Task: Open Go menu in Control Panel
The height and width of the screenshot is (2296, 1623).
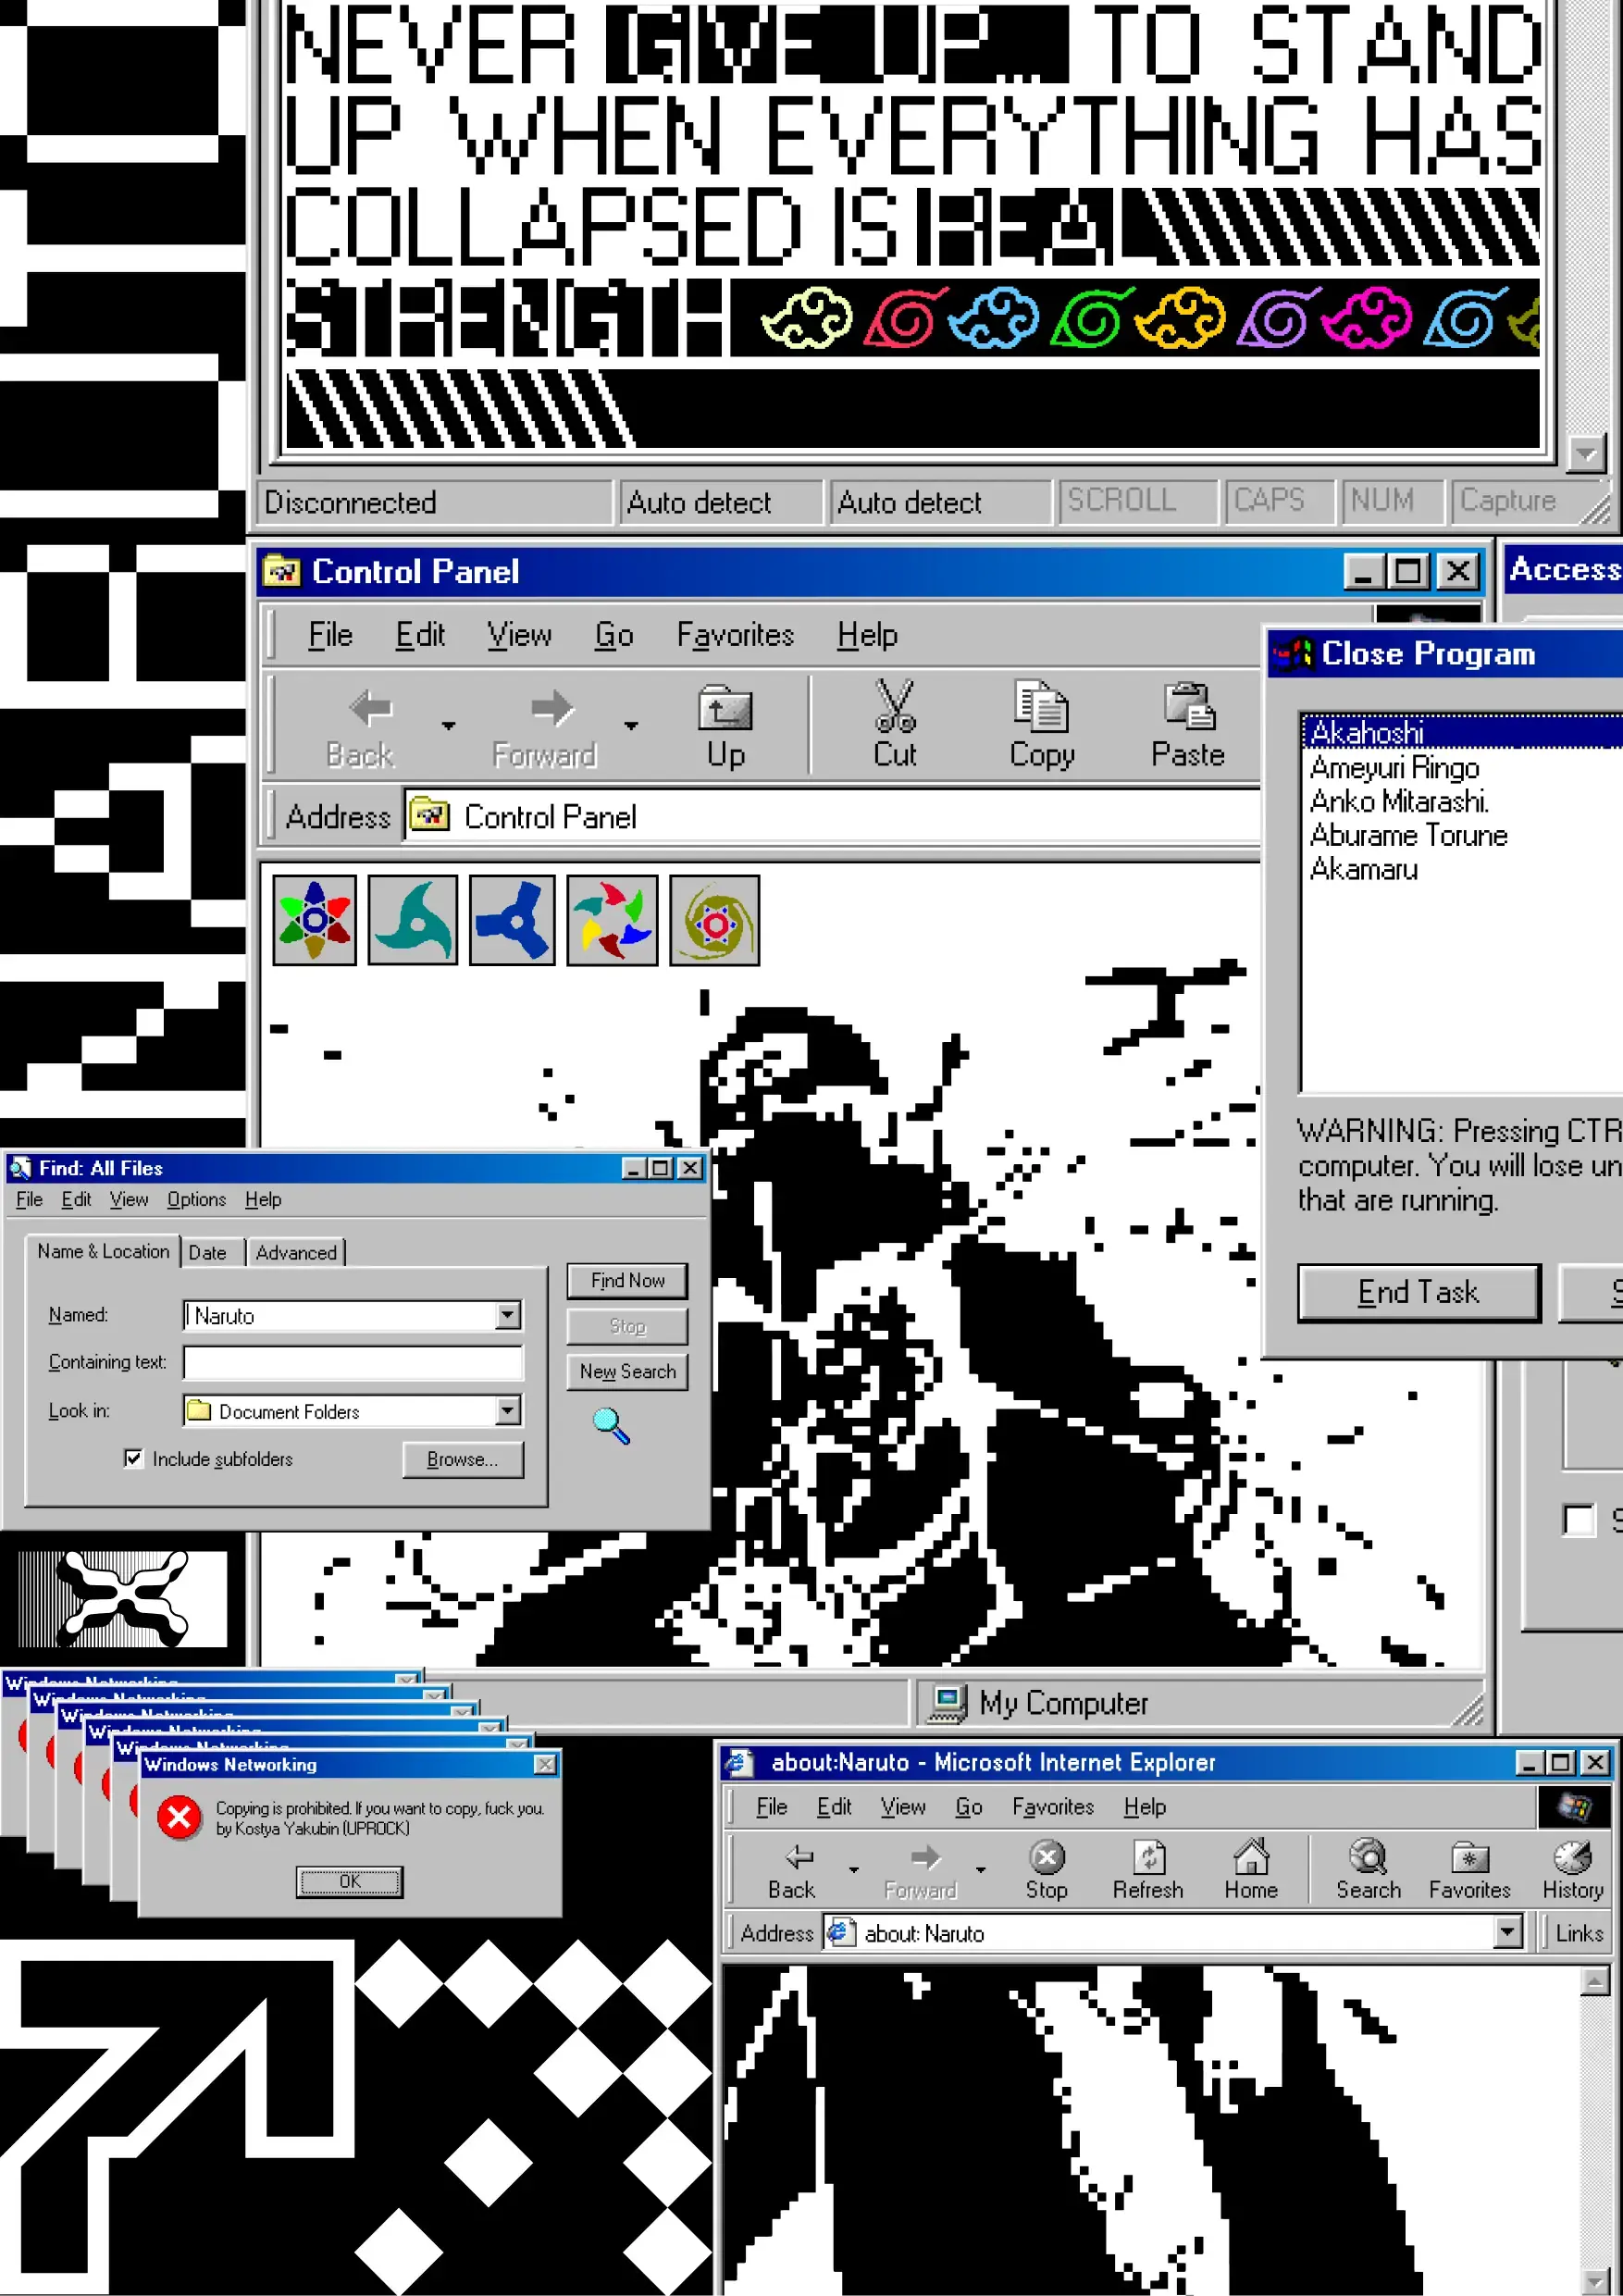Action: pos(614,635)
